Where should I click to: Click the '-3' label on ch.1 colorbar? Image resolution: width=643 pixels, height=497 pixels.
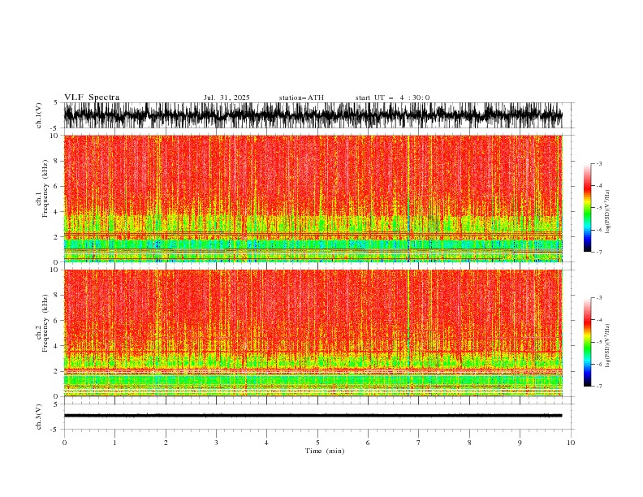[598, 163]
